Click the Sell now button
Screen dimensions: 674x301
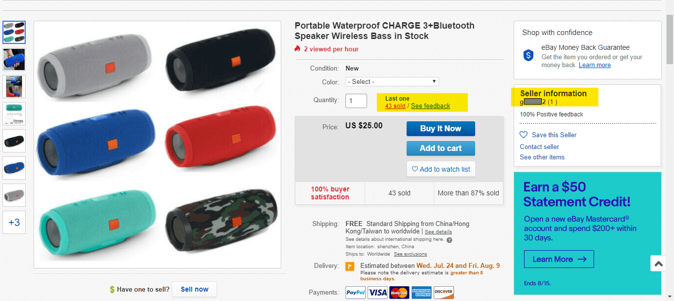pos(194,289)
